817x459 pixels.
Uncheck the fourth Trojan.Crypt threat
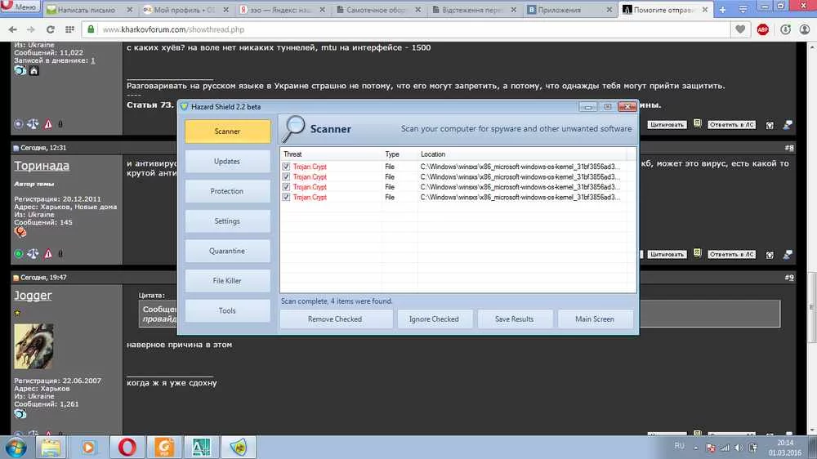(286, 197)
